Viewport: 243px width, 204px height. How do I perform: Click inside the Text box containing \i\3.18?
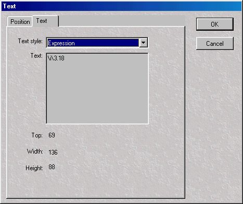97,88
